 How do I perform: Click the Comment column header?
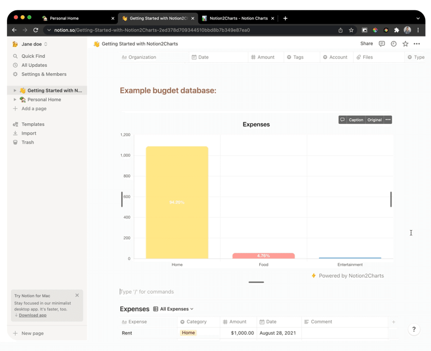pos(345,322)
